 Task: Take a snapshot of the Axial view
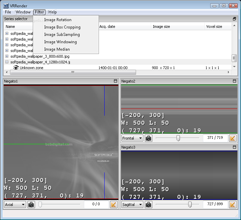click(x=31, y=205)
